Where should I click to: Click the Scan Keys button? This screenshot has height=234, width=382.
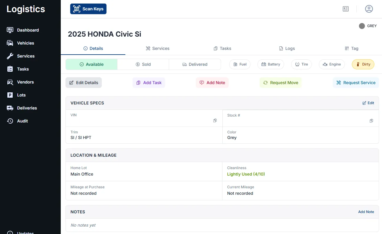point(88,9)
